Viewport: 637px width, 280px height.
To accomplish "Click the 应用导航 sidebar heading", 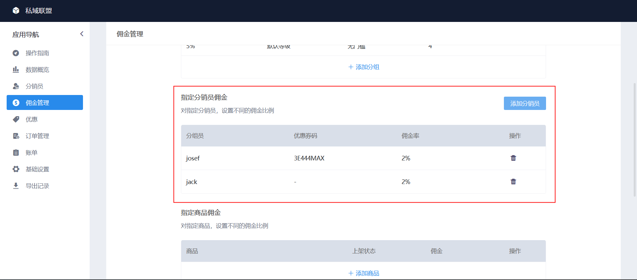I will pyautogui.click(x=26, y=35).
